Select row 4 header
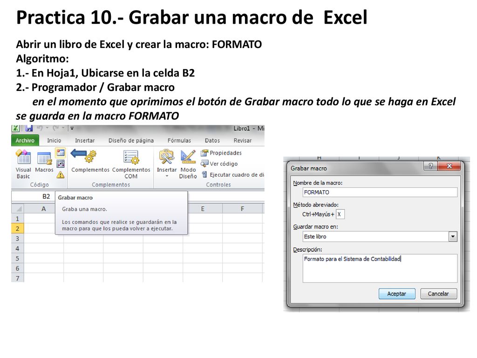 pyautogui.click(x=17, y=248)
